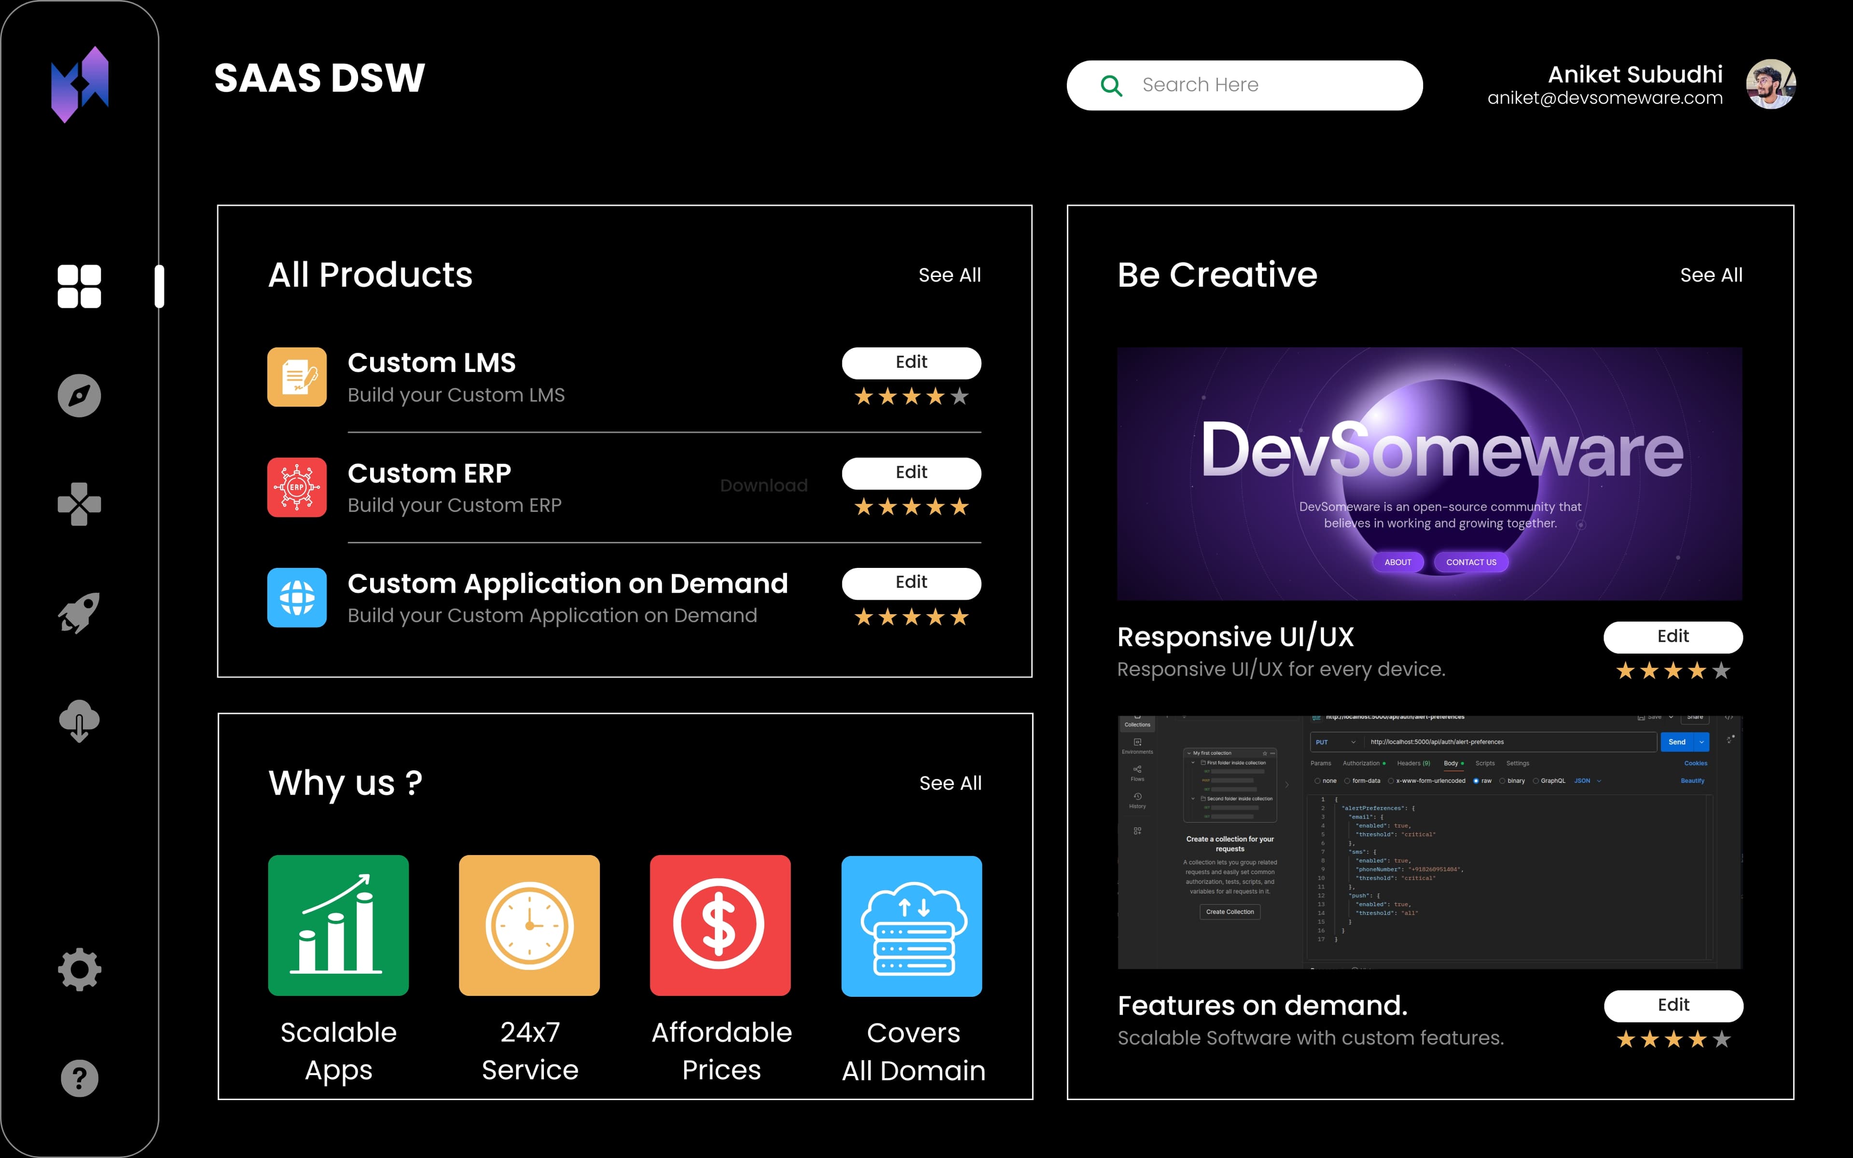Edit Custom Application on Demand product
The height and width of the screenshot is (1158, 1853).
pos(911,584)
